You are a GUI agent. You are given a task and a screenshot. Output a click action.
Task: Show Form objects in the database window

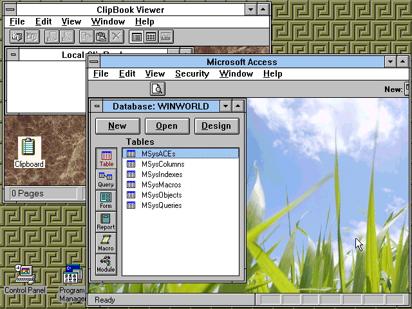click(106, 200)
